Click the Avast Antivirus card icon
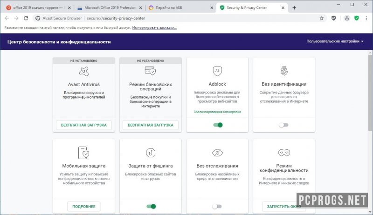This screenshot has width=373, height=215. pos(84,71)
